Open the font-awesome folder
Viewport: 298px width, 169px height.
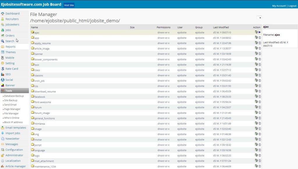click(43, 102)
